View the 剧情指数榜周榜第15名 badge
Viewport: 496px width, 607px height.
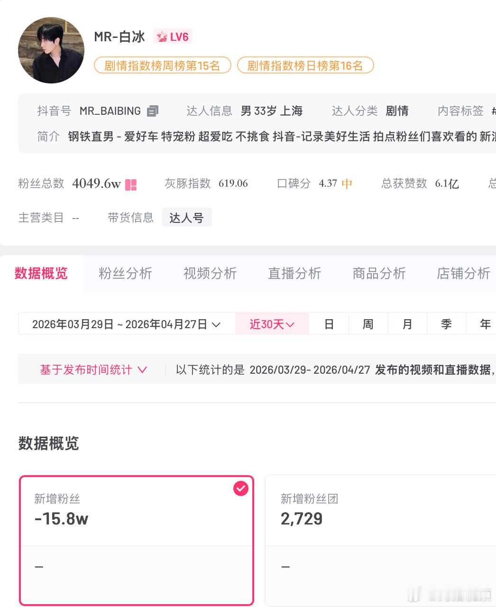(162, 65)
